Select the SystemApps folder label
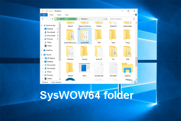 point(128,26)
